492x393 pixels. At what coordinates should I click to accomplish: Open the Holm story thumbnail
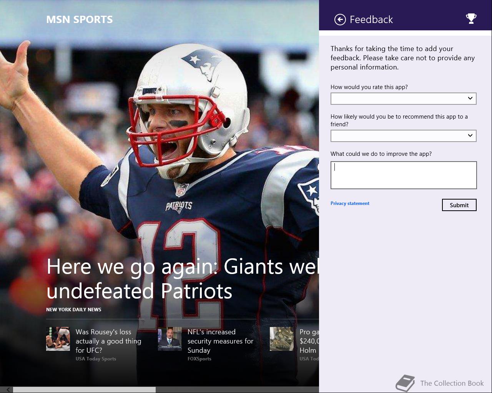coord(282,339)
